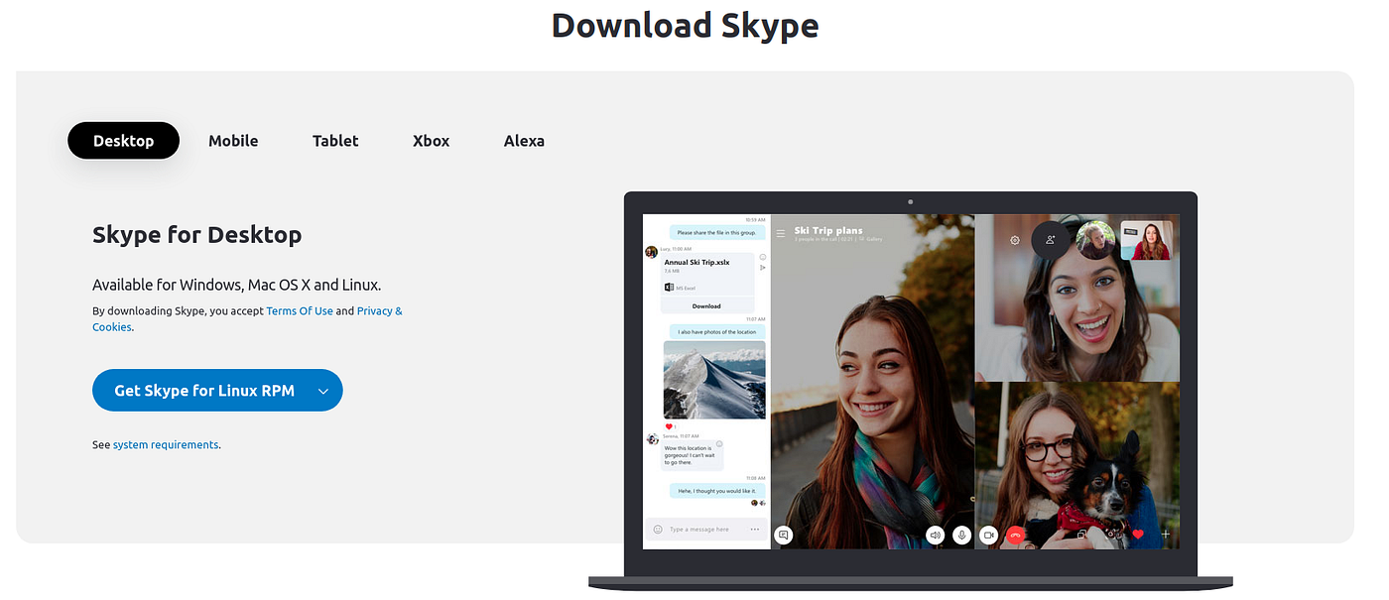Click the speaker volume icon in the call preview

(x=935, y=535)
